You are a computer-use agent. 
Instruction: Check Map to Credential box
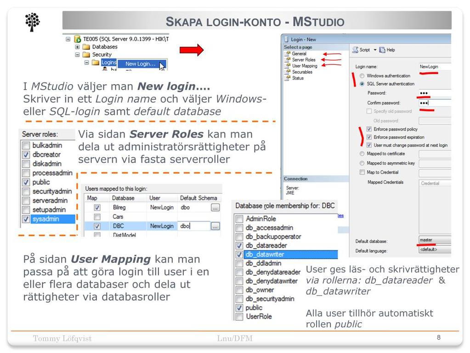[362, 172]
